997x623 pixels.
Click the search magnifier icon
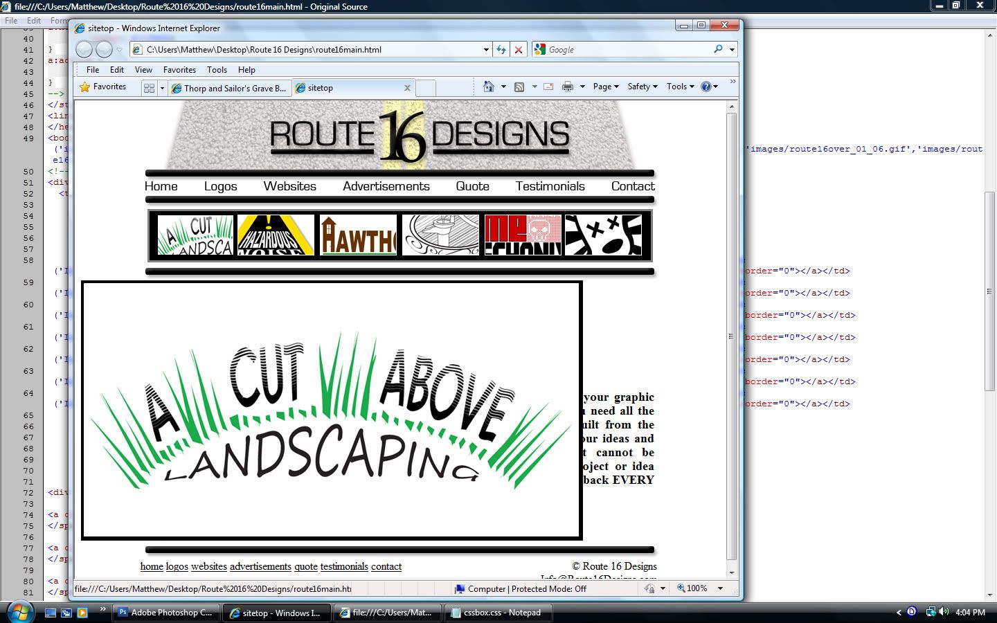coord(718,49)
